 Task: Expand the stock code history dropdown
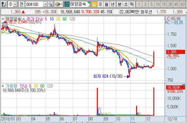point(45,5)
